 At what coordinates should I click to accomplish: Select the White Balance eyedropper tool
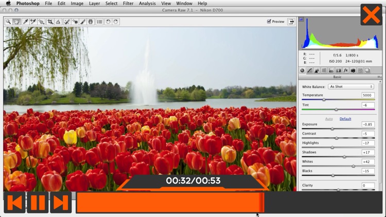(x=25, y=22)
